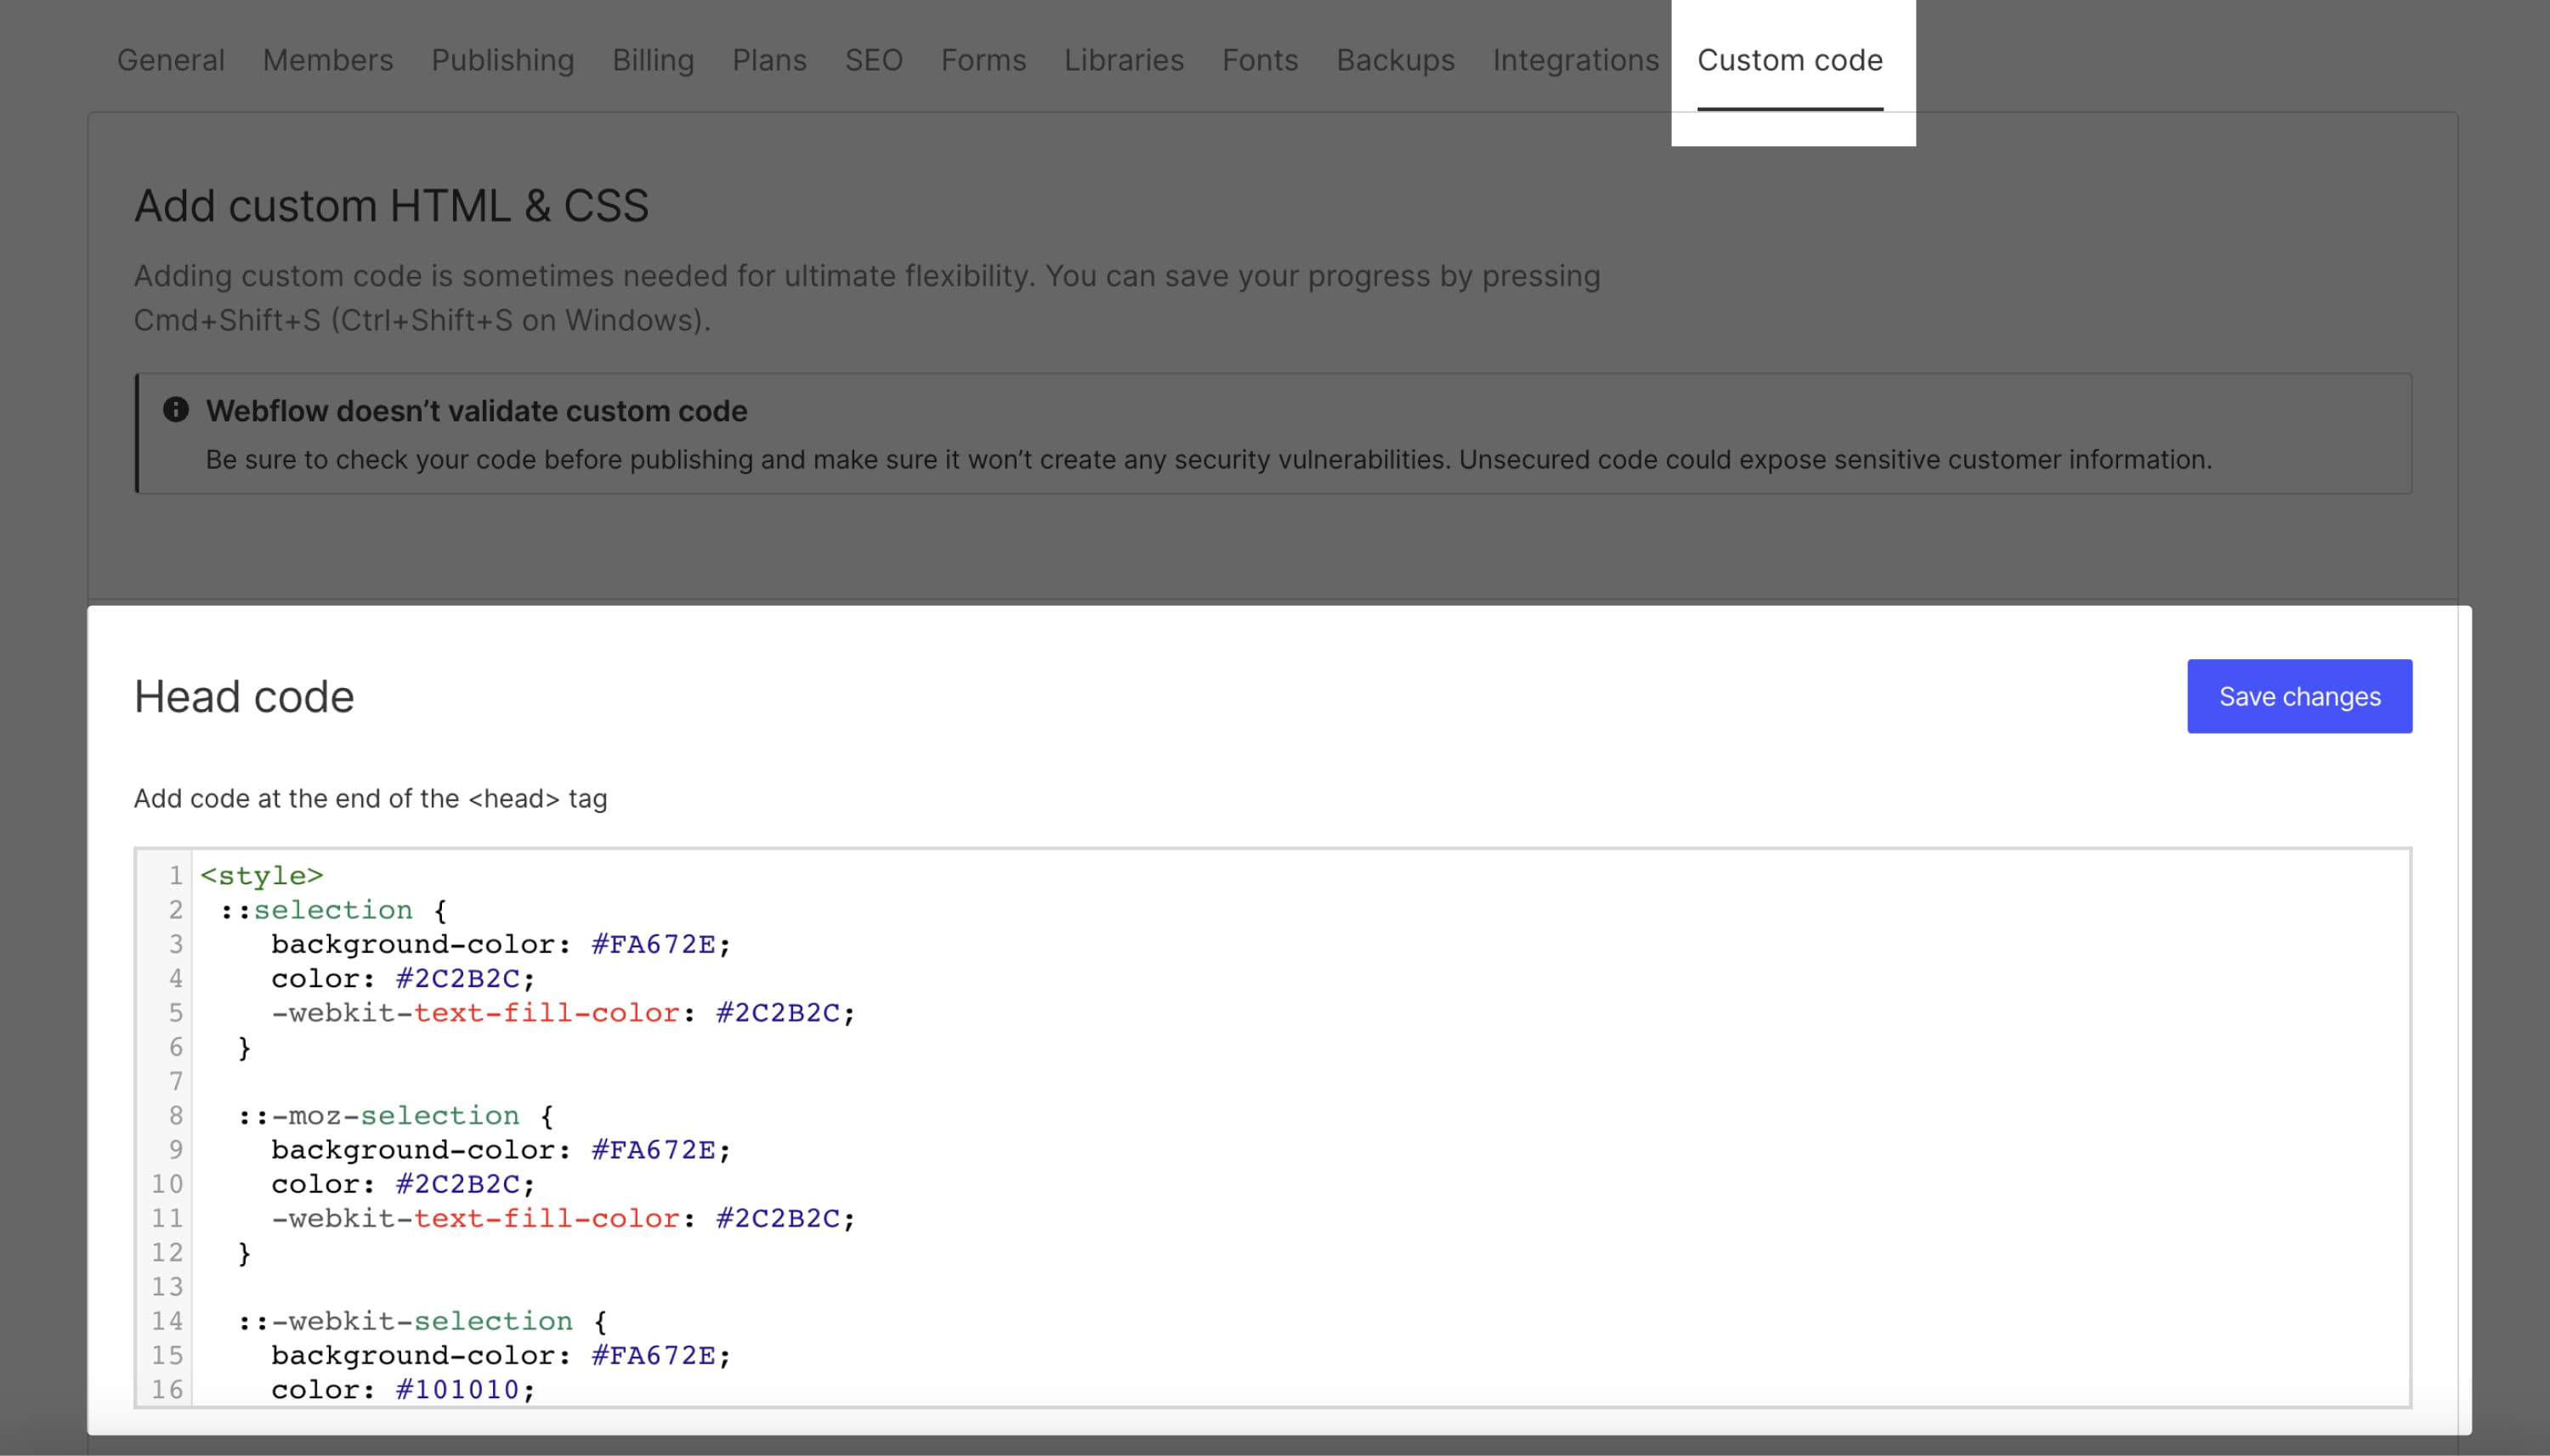Screen dimensions: 2550x1456
Task: Click line number 14 in the editor
Action: 167,1320
